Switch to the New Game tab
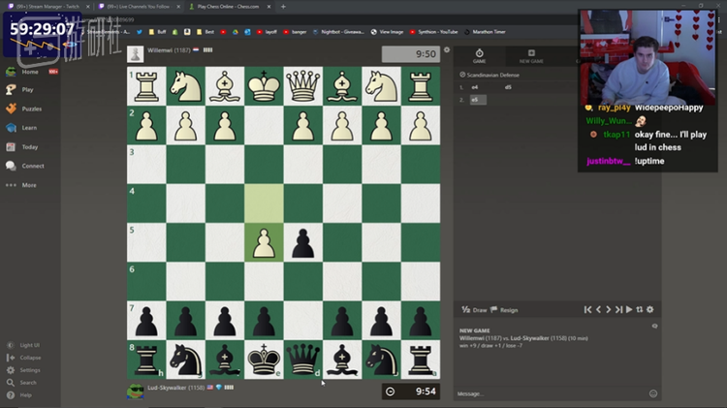 click(x=531, y=56)
